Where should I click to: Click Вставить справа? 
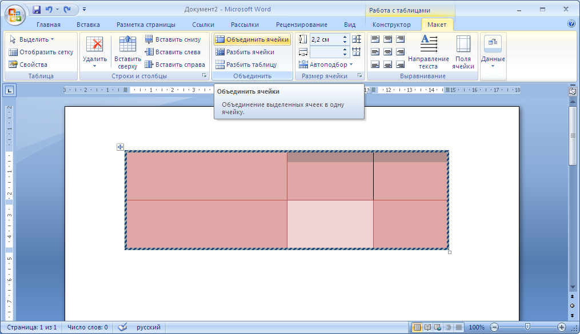(175, 65)
